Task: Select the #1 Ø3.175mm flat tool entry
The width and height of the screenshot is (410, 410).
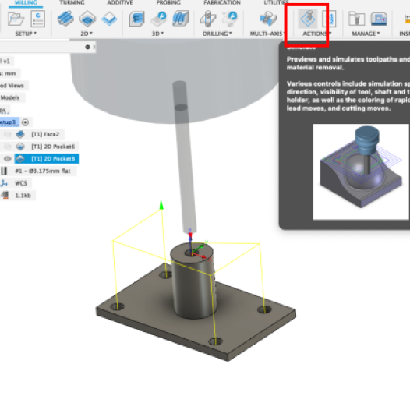Action: (43, 171)
